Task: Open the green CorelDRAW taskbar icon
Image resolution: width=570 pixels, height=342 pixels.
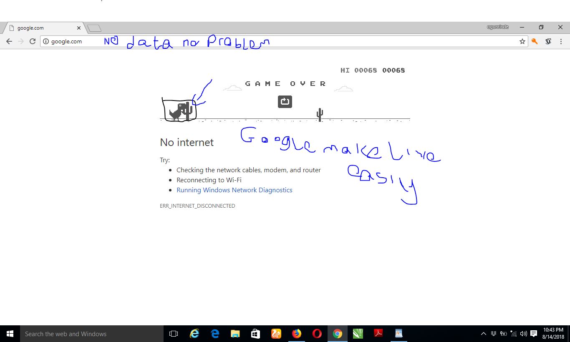Action: (358, 334)
